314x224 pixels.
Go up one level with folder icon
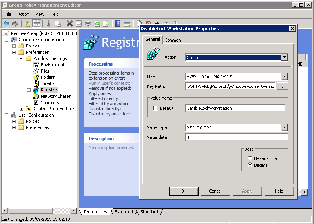(27, 24)
